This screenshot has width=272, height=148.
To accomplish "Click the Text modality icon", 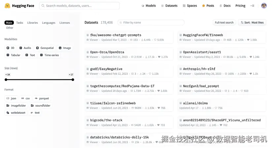I will [x=27, y=55].
